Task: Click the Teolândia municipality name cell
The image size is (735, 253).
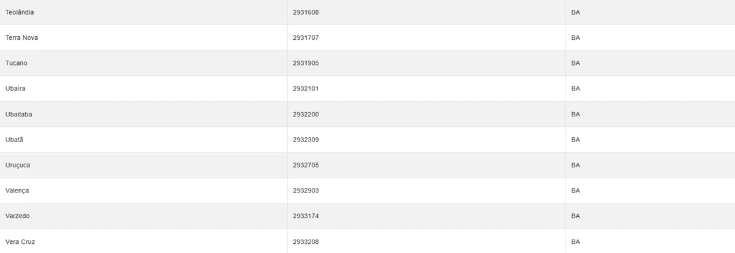Action: (x=20, y=12)
